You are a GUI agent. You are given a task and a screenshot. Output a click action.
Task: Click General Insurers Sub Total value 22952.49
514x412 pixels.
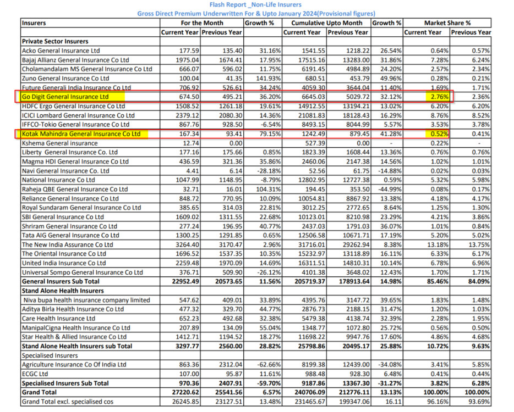pyautogui.click(x=185, y=282)
